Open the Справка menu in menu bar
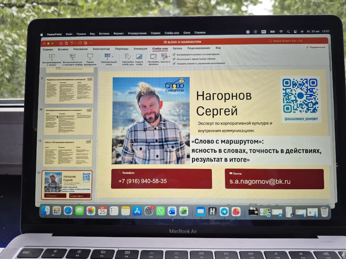 (x=200, y=33)
